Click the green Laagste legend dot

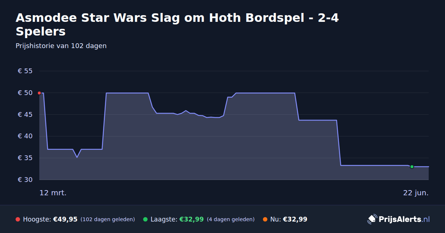pyautogui.click(x=145, y=220)
